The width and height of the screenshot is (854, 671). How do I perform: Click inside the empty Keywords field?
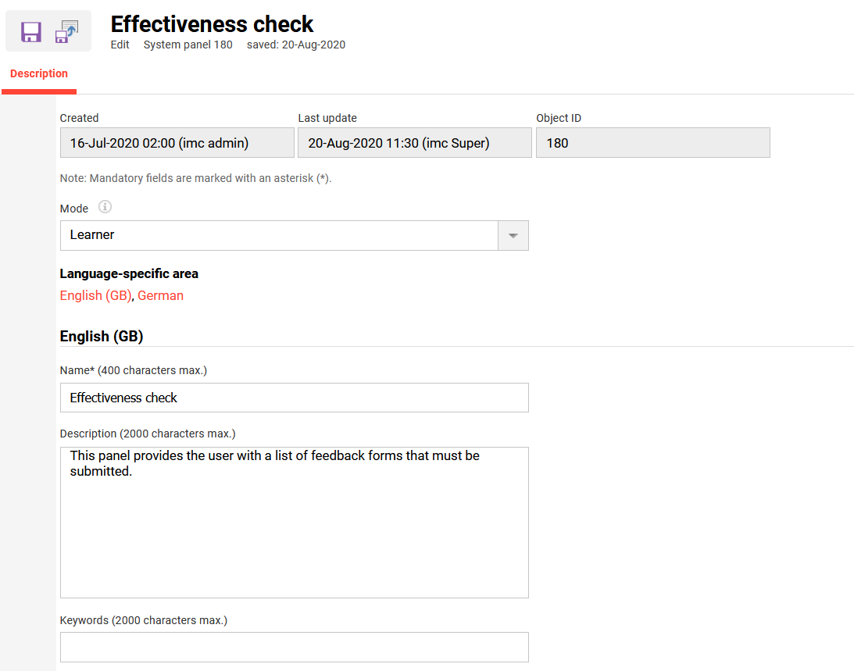pyautogui.click(x=294, y=647)
